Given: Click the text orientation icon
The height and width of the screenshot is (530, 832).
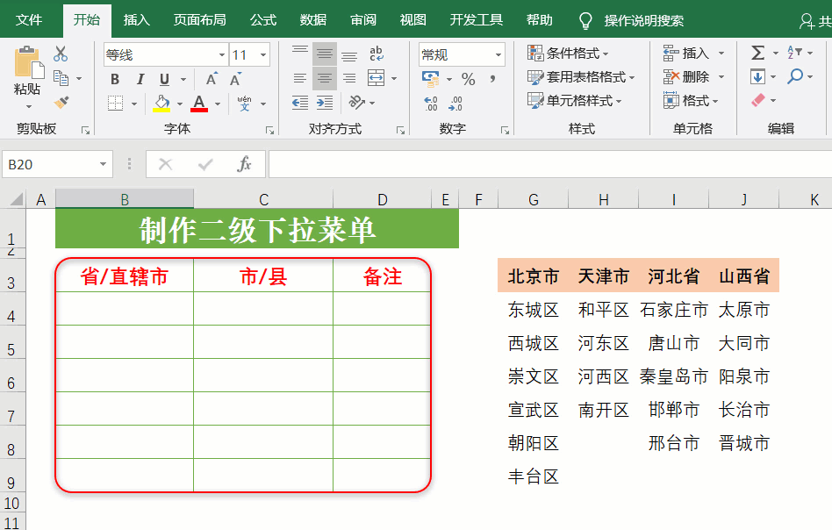Looking at the screenshot, I should (356, 102).
